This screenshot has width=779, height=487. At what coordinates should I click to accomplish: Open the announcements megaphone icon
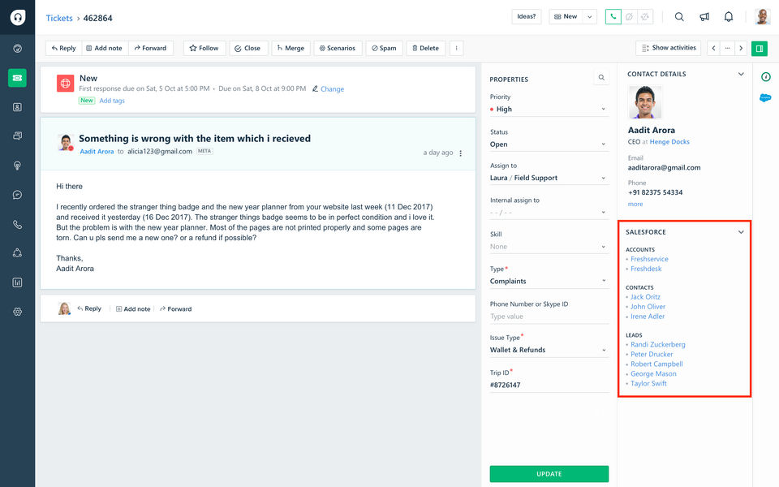coord(704,17)
